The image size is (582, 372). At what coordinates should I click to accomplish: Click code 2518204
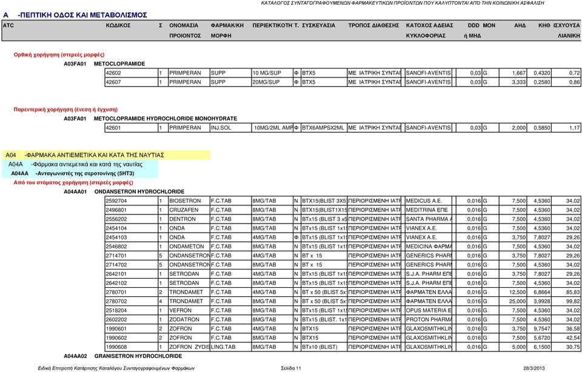(116, 310)
